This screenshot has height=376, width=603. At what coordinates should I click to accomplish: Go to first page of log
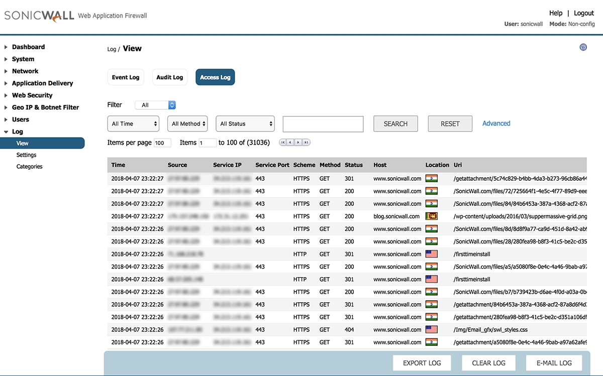pos(283,143)
